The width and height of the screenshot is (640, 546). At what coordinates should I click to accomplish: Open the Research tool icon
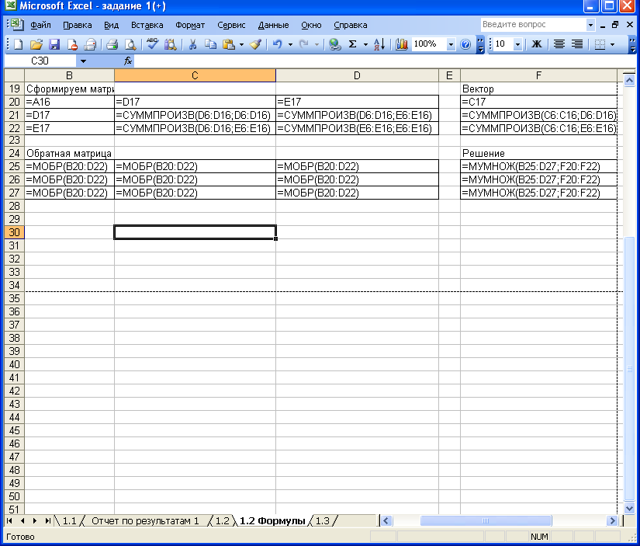pyautogui.click(x=170, y=44)
